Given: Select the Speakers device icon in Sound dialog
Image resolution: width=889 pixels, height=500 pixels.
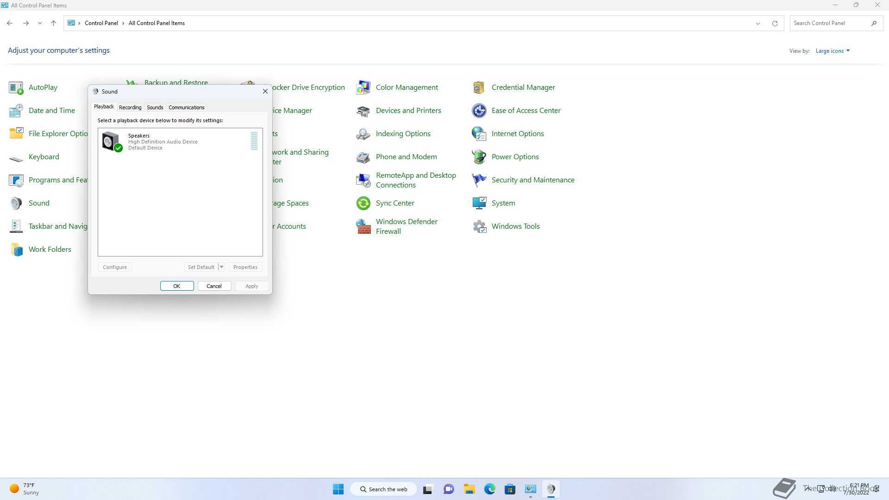Looking at the screenshot, I should point(112,142).
